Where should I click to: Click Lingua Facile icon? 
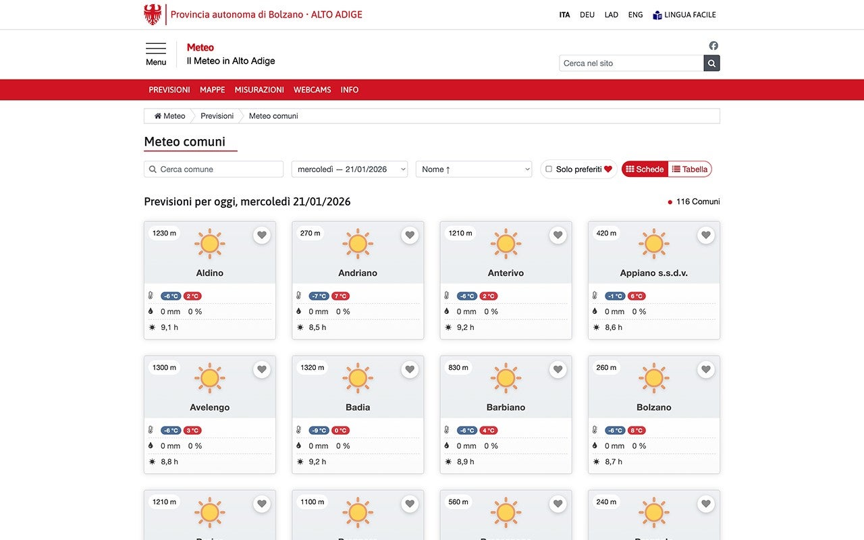(657, 15)
